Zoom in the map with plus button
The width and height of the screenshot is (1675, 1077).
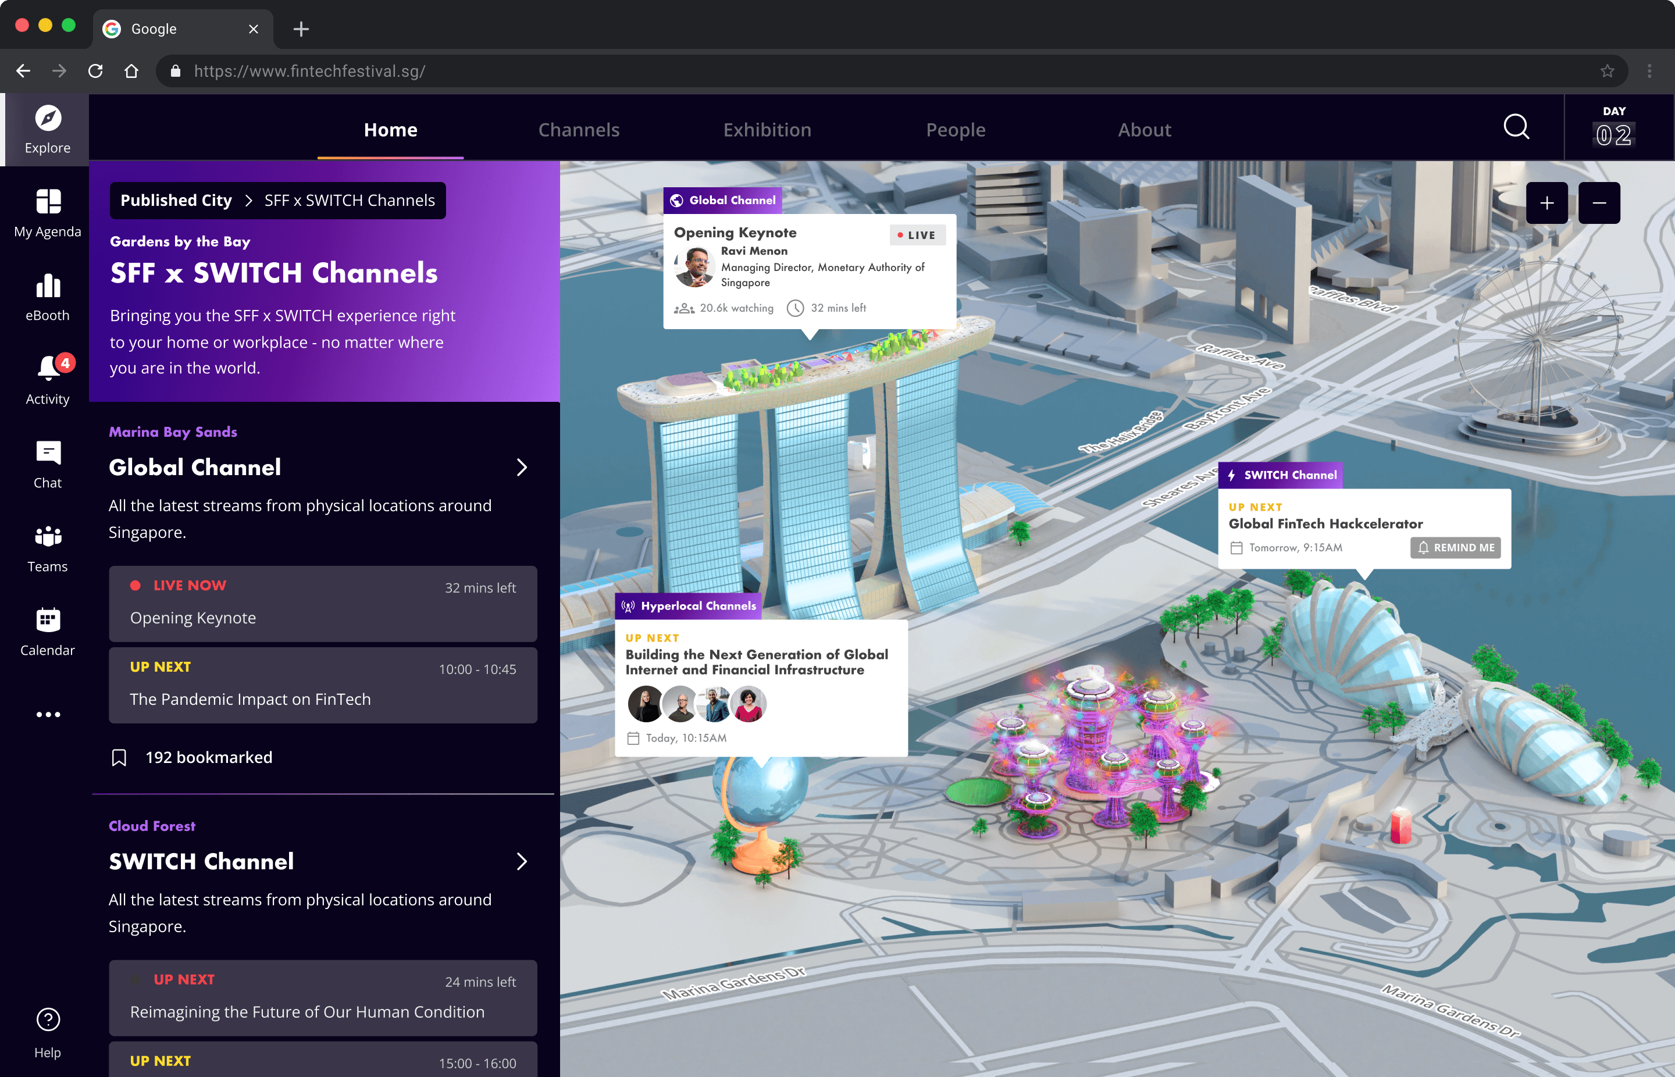(x=1546, y=203)
